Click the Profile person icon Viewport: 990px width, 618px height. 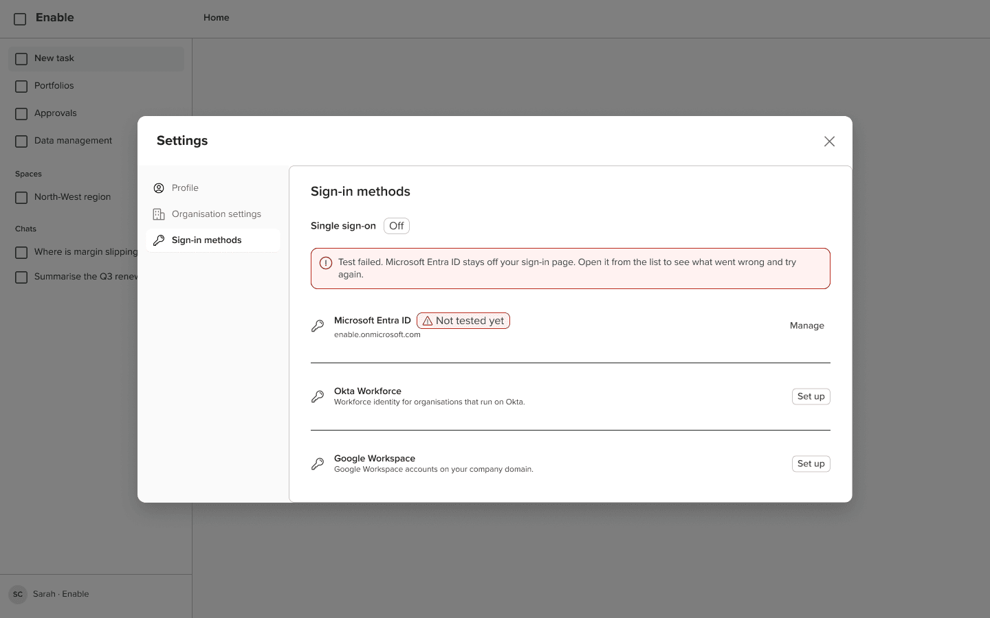[x=159, y=188]
